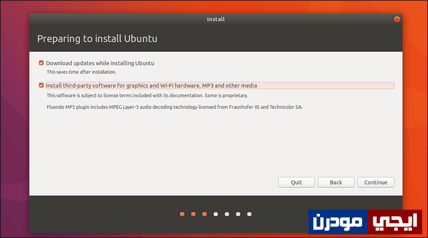Click the first orange progress dot
The image size is (428, 238).
(182, 214)
